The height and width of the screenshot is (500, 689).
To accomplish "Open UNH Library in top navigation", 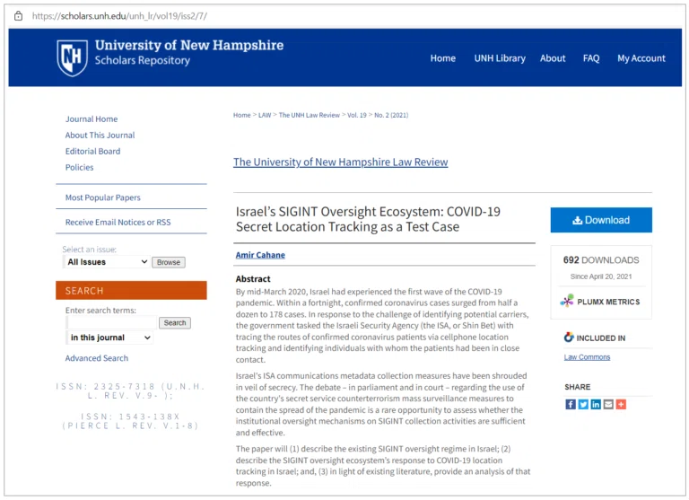I will coord(500,58).
